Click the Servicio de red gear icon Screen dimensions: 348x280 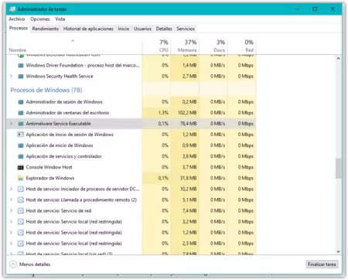coord(21,210)
